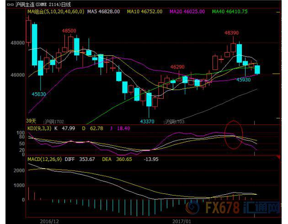The width and height of the screenshot is (288, 224).
Task: Click the KDJ 100 axis label
Action: pos(21,133)
